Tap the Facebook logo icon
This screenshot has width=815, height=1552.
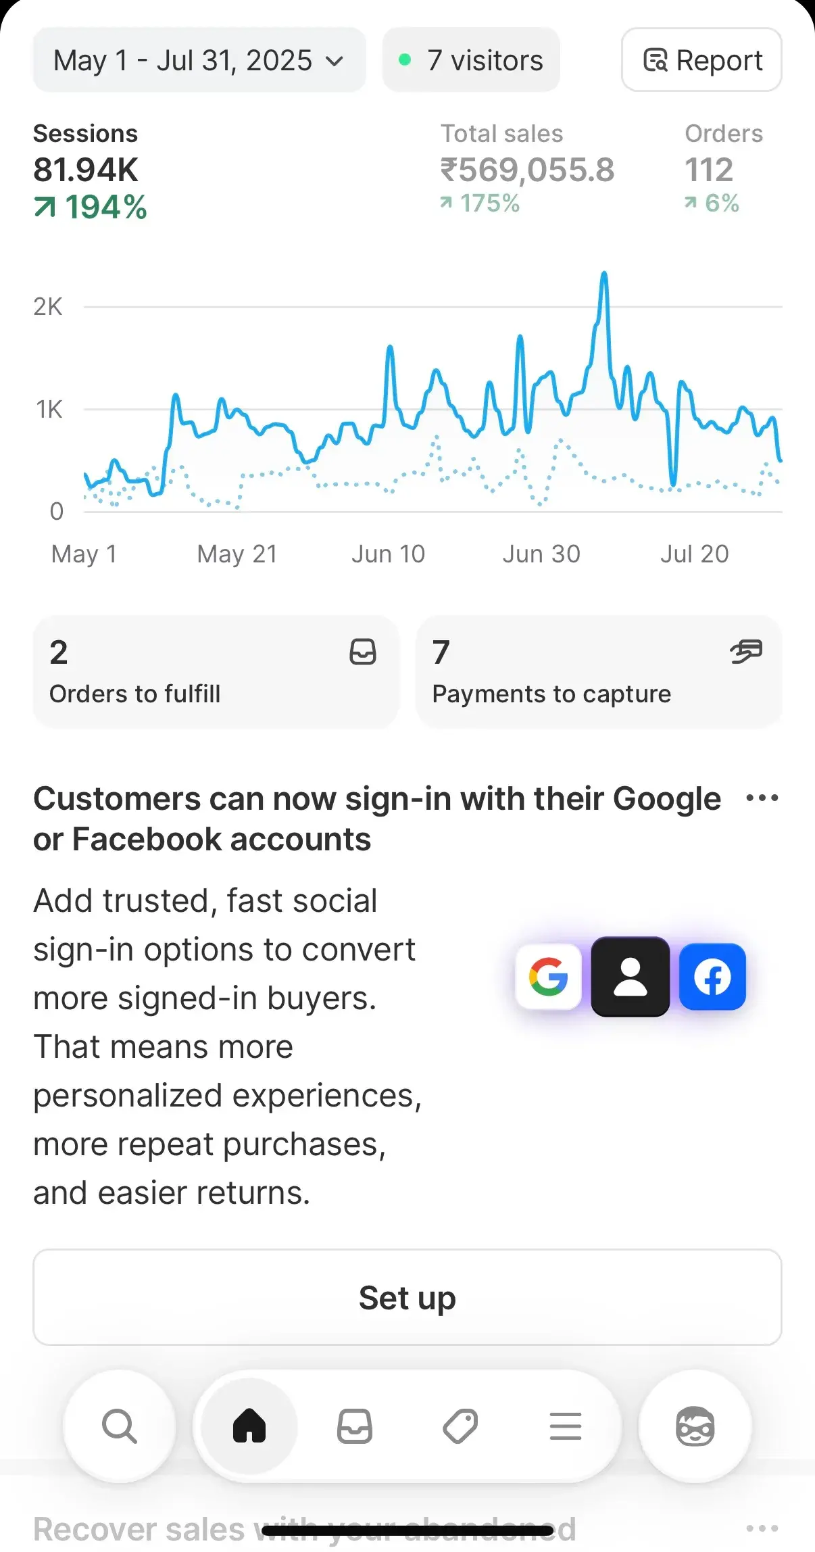click(712, 977)
